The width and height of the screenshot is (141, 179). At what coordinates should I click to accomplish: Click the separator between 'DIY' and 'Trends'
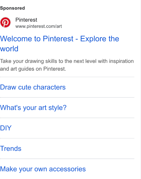[67, 138]
